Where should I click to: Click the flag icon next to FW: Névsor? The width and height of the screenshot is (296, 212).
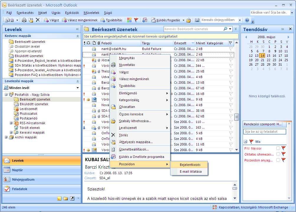(283, 148)
